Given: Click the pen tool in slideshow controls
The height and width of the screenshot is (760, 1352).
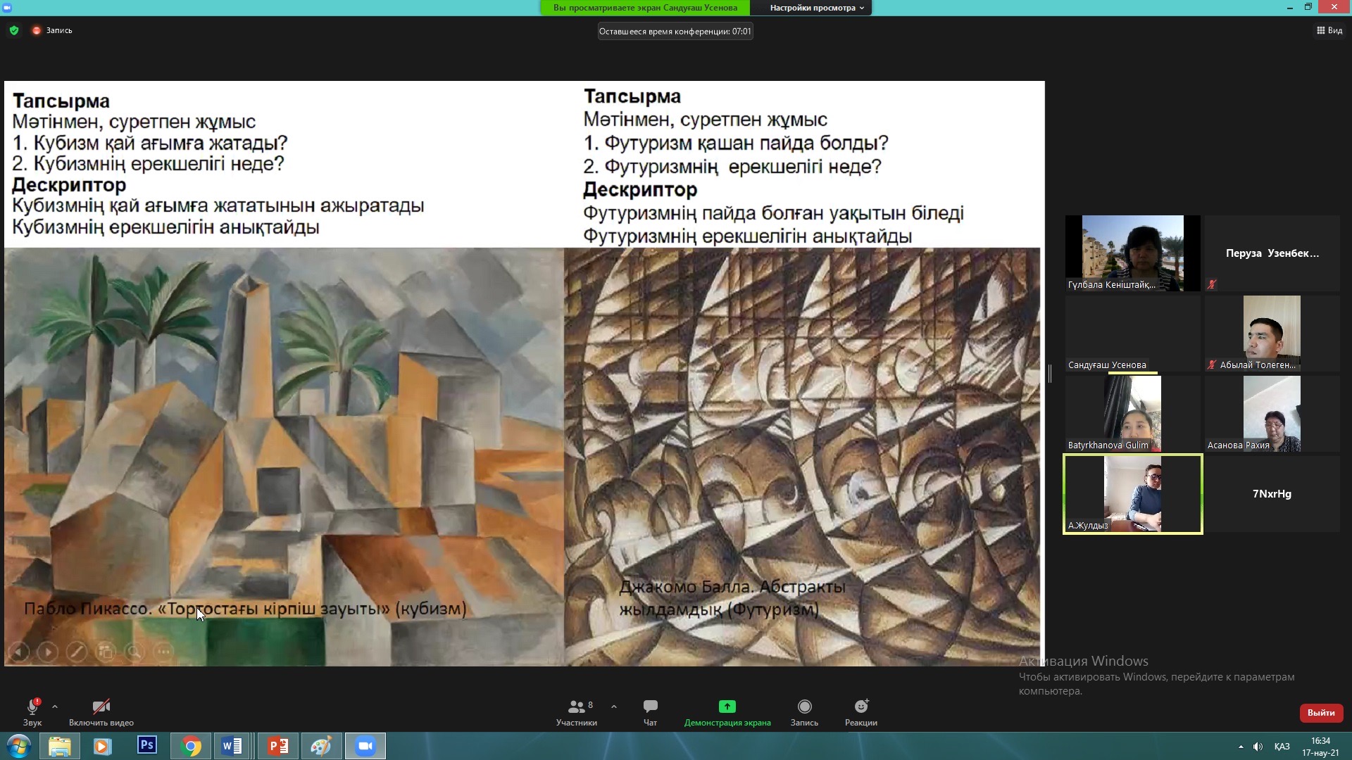Looking at the screenshot, I should (76, 652).
